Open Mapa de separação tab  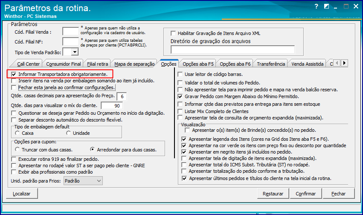(134, 64)
